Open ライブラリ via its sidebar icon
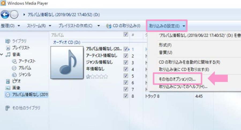Image resolution: width=241 pixels, height=130 pixels. click(x=8, y=41)
